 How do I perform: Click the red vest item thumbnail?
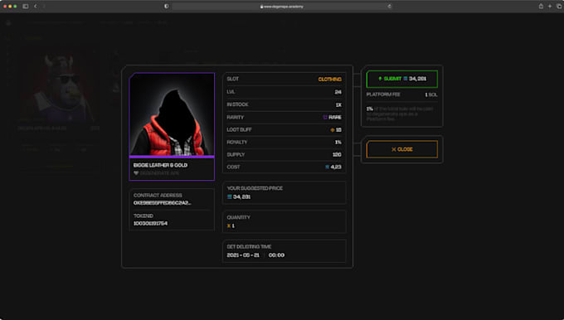[x=172, y=114]
